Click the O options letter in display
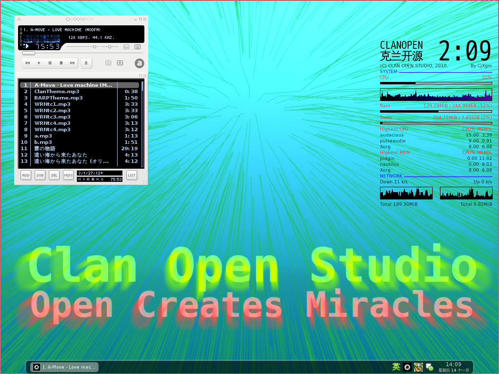Screen dimensions: 499x374 (x=21, y=30)
